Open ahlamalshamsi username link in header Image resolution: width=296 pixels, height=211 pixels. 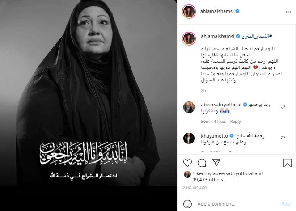[217, 11]
